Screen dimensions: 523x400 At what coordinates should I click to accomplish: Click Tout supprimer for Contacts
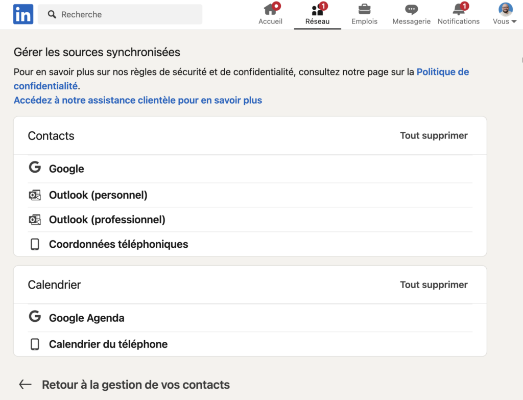(434, 135)
